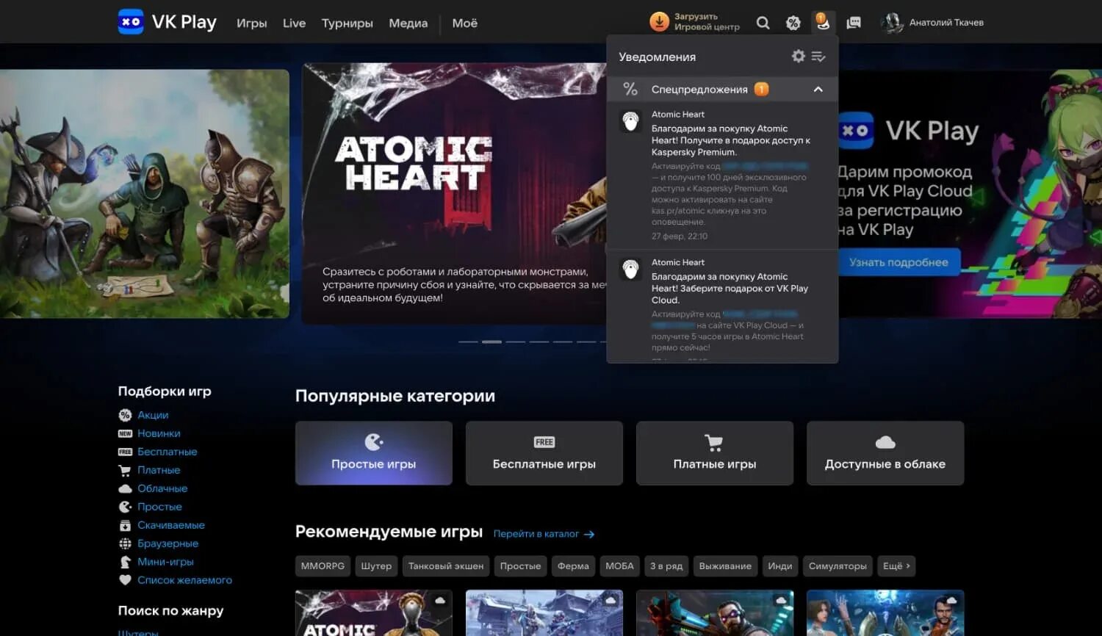Open the Моё menu in the header
This screenshot has height=636, width=1102.
tap(465, 23)
